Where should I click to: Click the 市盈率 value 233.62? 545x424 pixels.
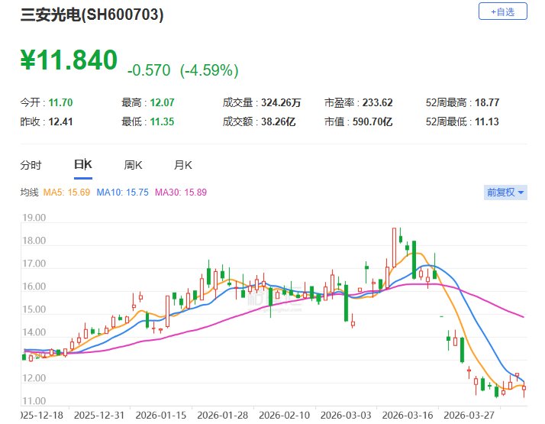pyautogui.click(x=378, y=102)
